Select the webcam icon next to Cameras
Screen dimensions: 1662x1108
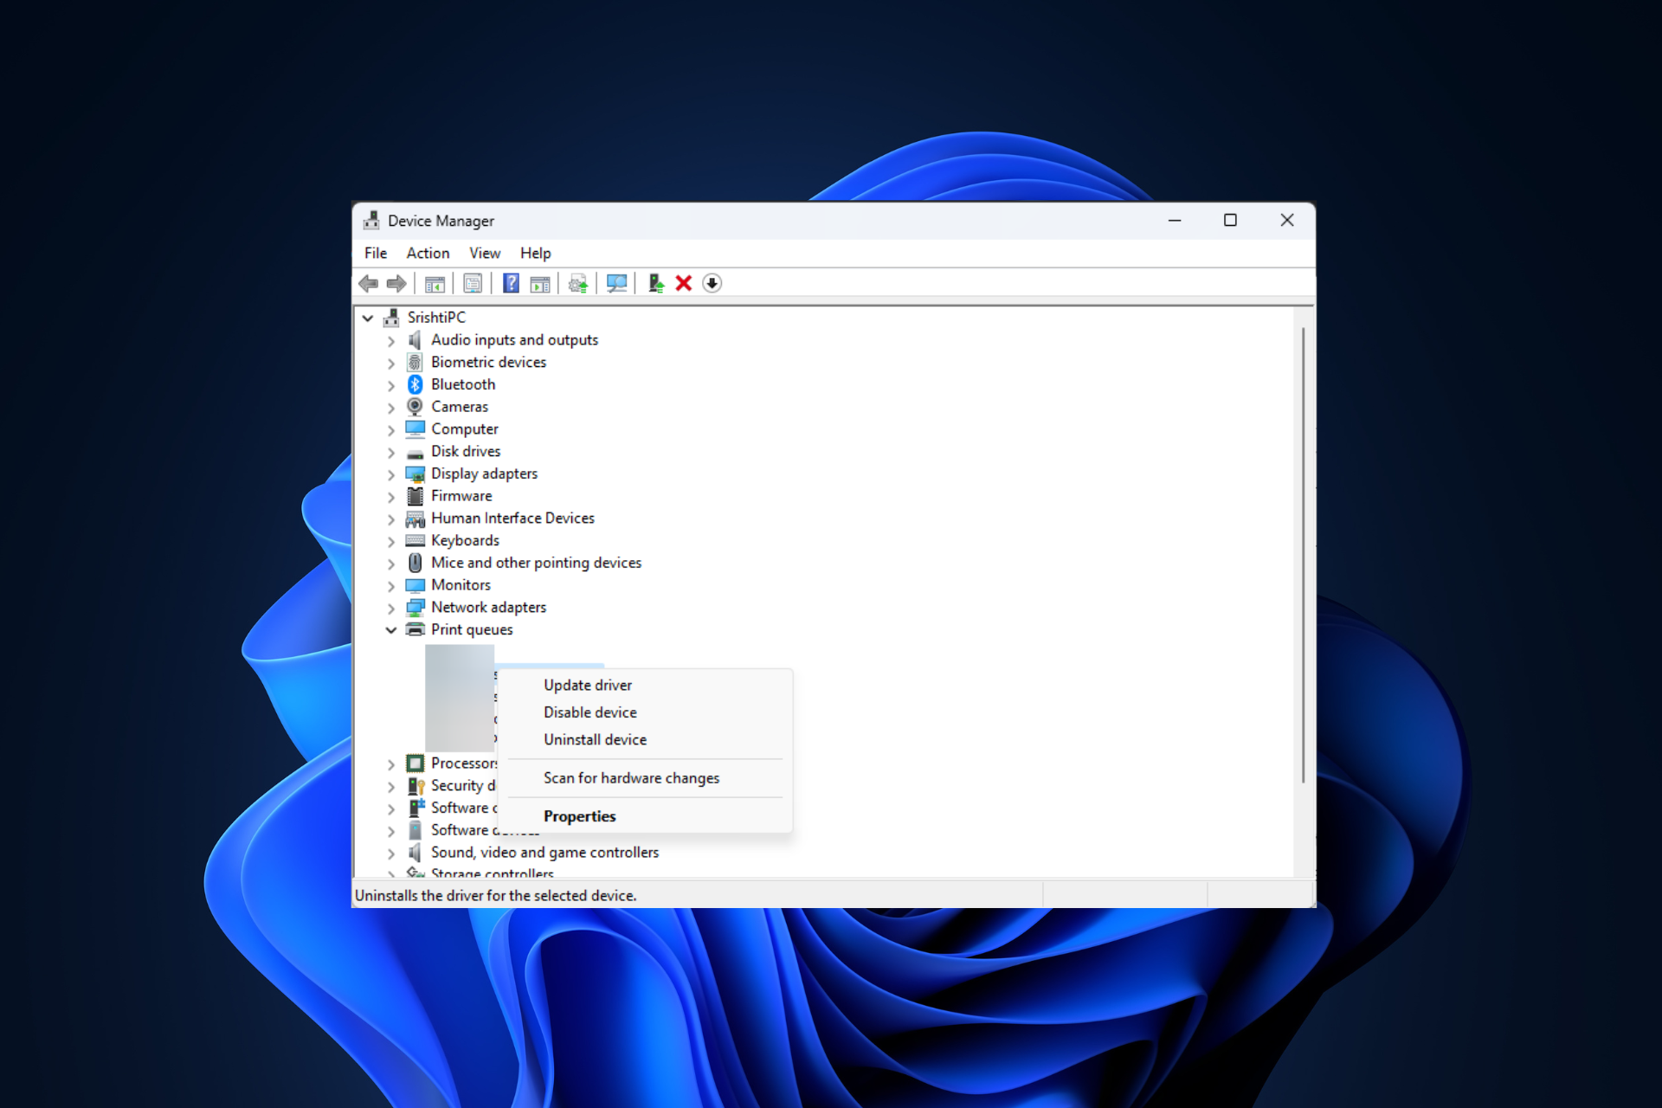pyautogui.click(x=415, y=407)
